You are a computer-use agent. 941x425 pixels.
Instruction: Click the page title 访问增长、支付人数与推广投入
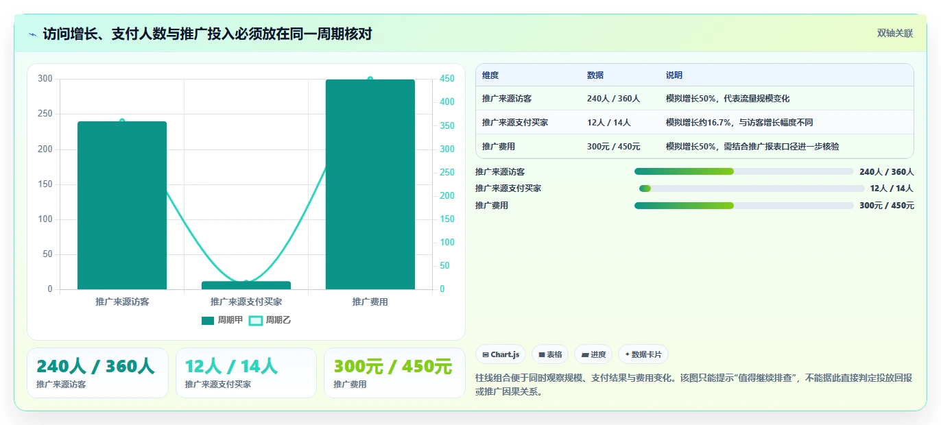tap(207, 34)
